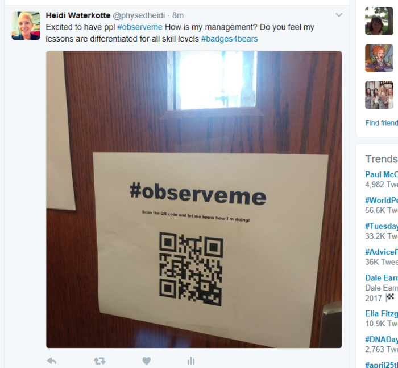The image size is (398, 368).
Task: Click the Find friends link
Action: click(382, 123)
